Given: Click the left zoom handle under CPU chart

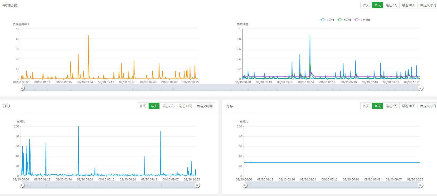Looking at the screenshot, I should click(x=22, y=185).
